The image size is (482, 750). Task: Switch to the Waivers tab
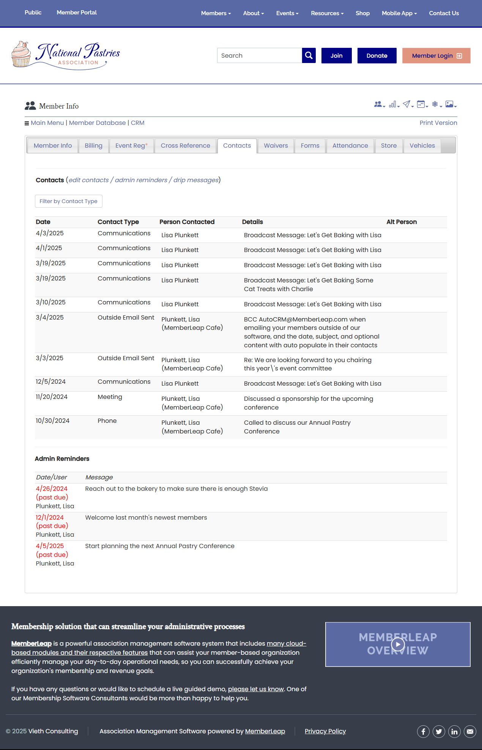[x=276, y=146]
